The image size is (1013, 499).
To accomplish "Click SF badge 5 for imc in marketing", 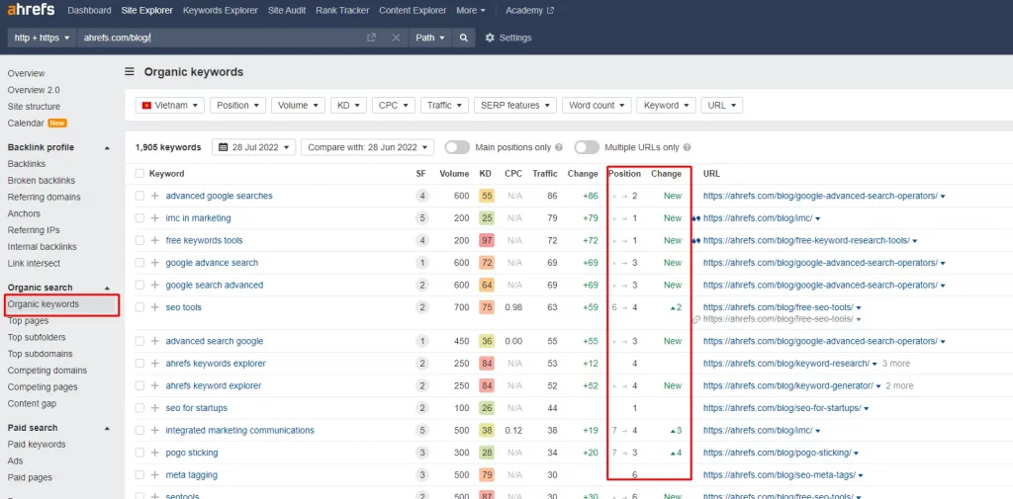I will 422,218.
